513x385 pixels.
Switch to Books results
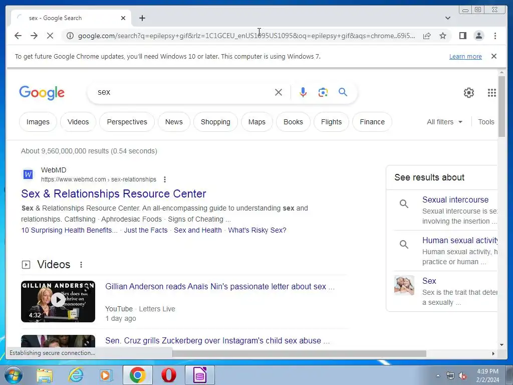293,122
